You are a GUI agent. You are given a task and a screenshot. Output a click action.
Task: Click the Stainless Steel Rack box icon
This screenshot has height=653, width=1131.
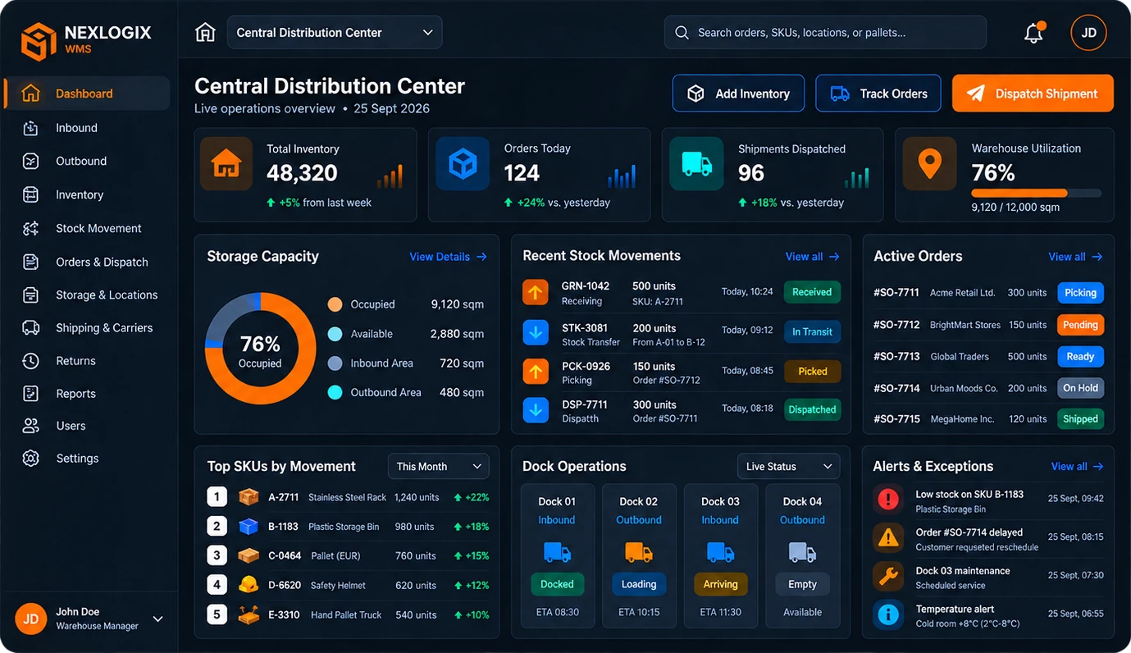pos(249,497)
